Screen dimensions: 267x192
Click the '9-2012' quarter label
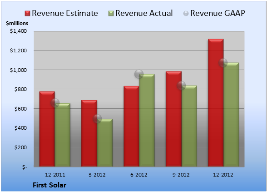(x=181, y=175)
